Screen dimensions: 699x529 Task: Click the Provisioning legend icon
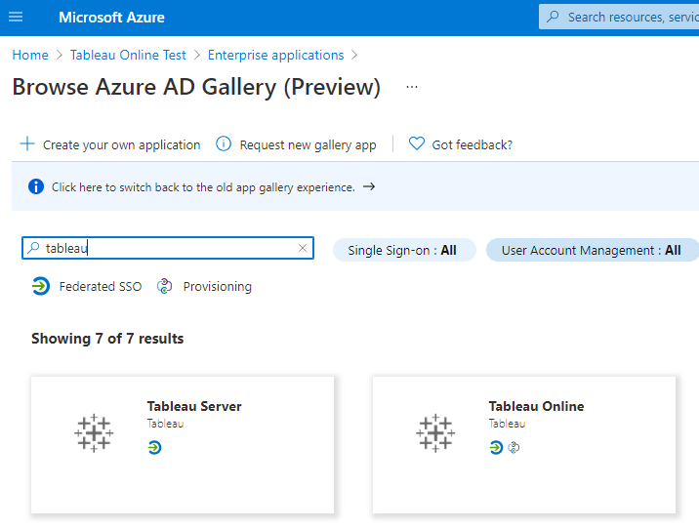pos(164,286)
